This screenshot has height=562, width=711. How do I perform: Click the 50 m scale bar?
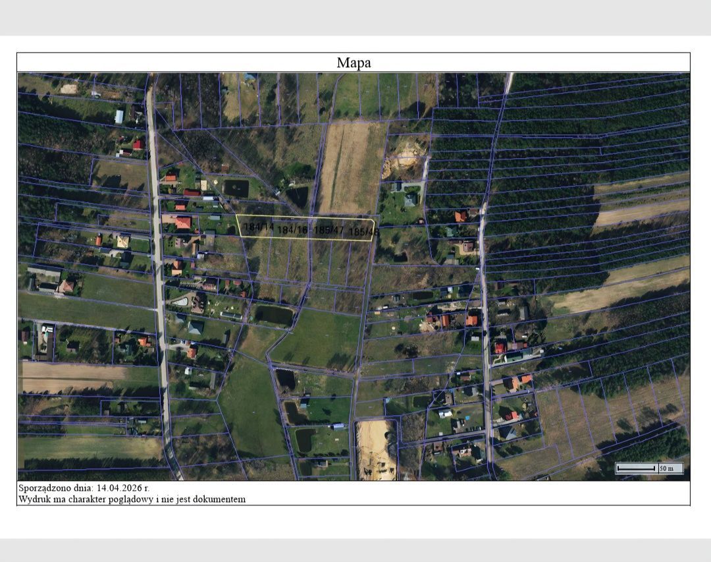(x=649, y=468)
